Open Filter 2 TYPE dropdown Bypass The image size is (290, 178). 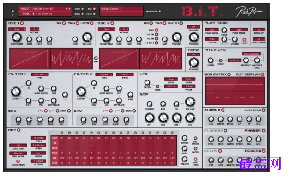point(104,74)
